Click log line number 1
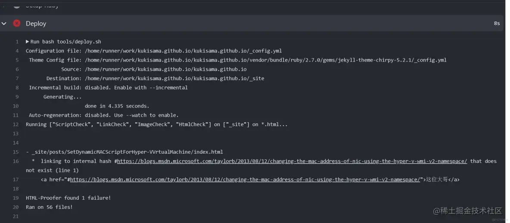The image size is (510, 223). tap(17, 42)
